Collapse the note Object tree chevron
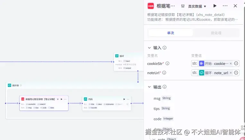The image size is (245, 140). coord(154,139)
